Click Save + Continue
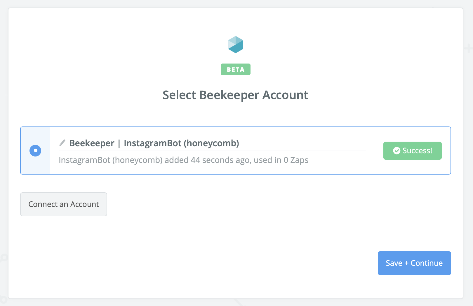Screen dimensions: 473x306 414,263
